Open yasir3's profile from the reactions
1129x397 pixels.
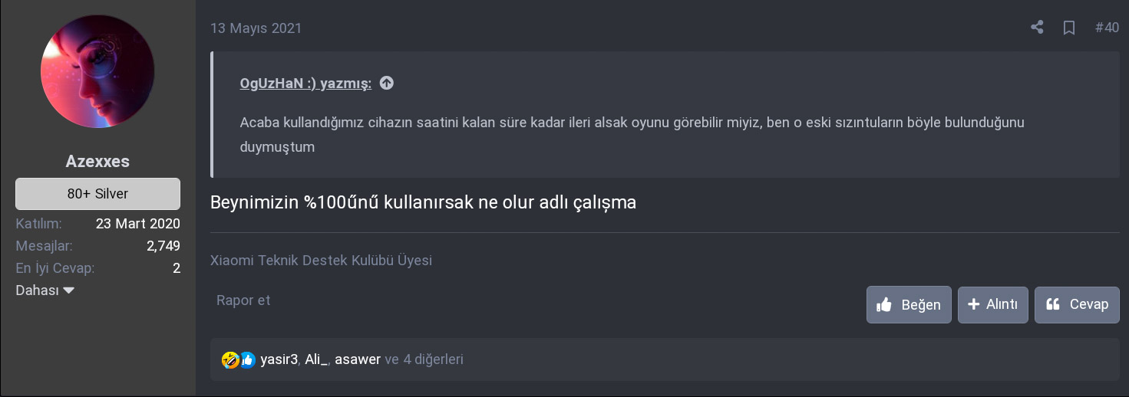279,359
